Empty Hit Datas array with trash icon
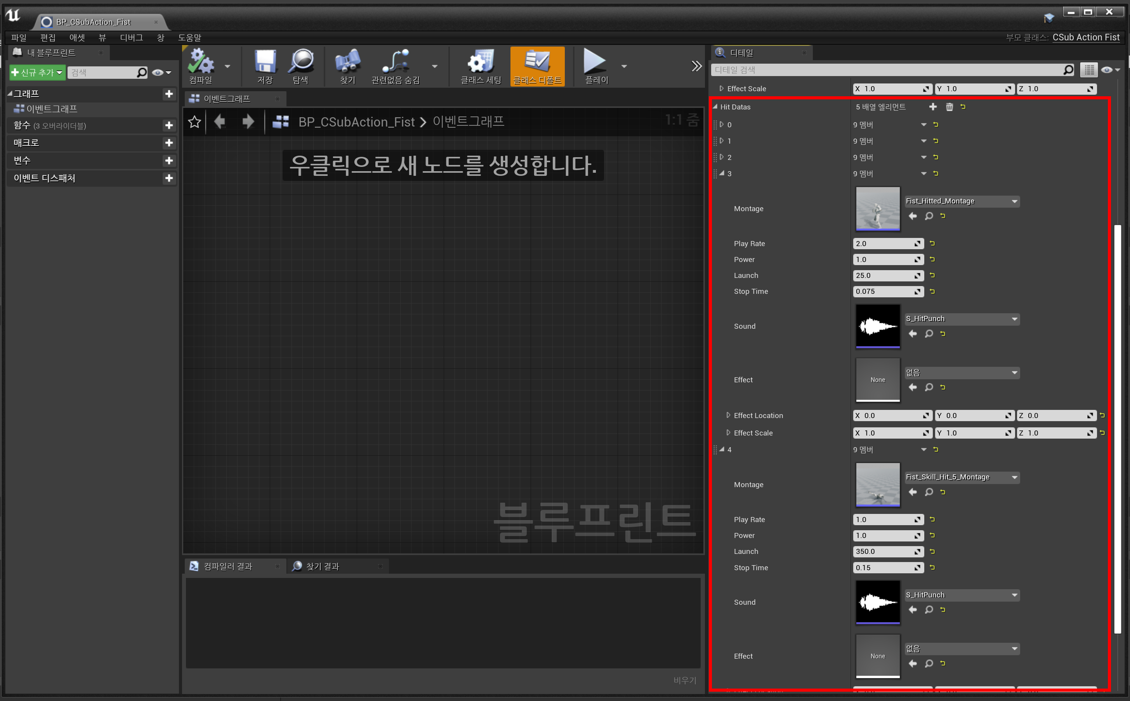Viewport: 1130px width, 701px height. coord(949,107)
